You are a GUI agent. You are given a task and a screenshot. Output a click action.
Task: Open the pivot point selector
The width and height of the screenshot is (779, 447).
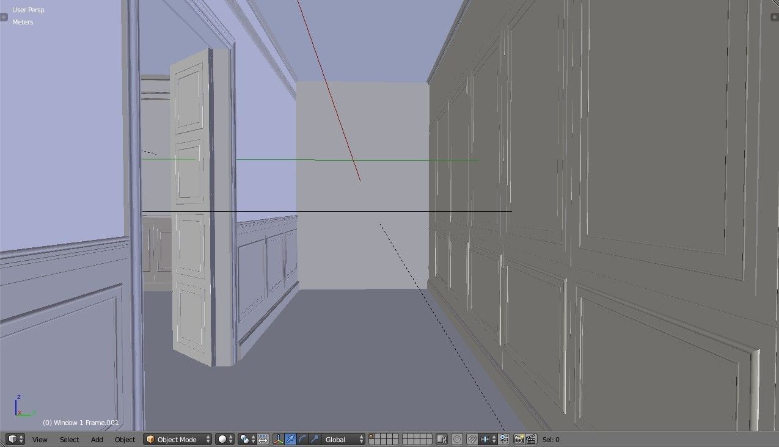click(246, 439)
